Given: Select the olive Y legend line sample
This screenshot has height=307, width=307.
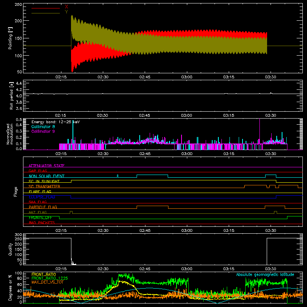Looking at the screenshot, I should click(46, 13).
